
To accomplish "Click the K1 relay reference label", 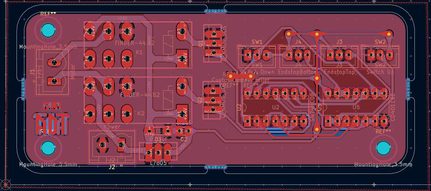I will (139, 52).
